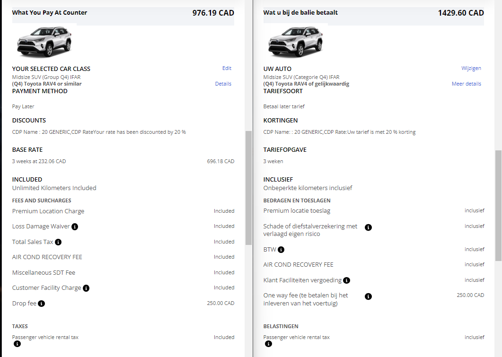502x357 pixels.
Task: Click the left Toyota RAV4 car image
Action: tap(44, 42)
